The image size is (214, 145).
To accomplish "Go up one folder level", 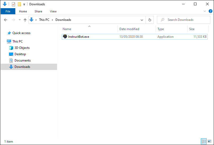I will [x=25, y=20].
